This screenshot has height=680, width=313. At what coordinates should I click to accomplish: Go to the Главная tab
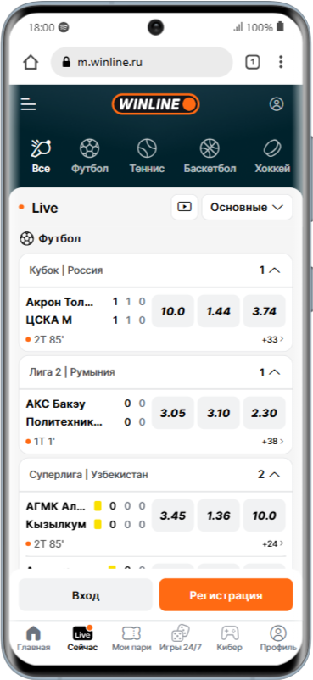coord(33,638)
